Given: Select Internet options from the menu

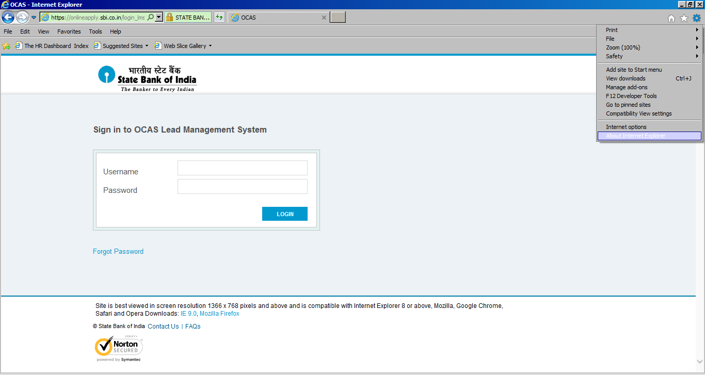Looking at the screenshot, I should 626,127.
